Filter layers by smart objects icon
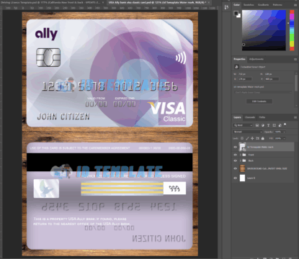Image resolution: width=299 pixels, height=259 pixels. click(280, 125)
